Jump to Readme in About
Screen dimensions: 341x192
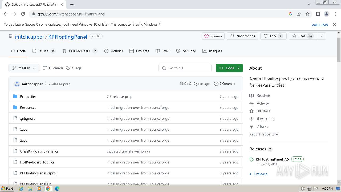260,95
